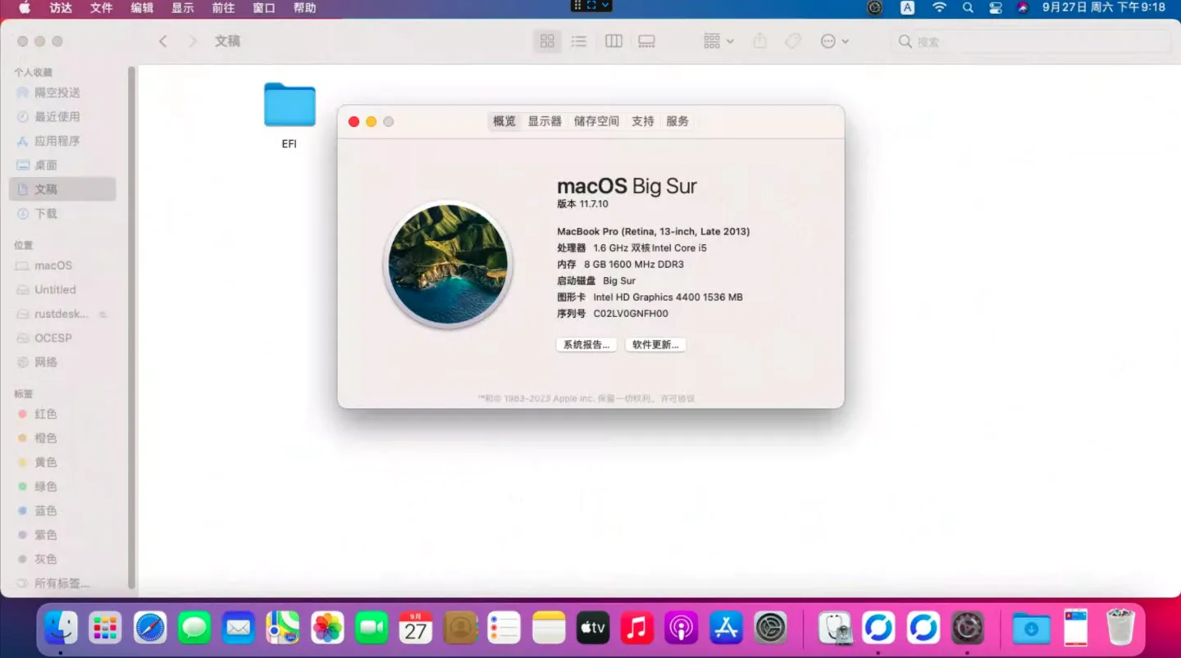This screenshot has width=1181, height=658.
Task: Open Launchpad from the Dock
Action: (x=105, y=627)
